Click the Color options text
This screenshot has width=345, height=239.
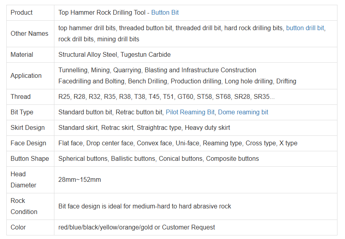pyautogui.click(x=137, y=227)
